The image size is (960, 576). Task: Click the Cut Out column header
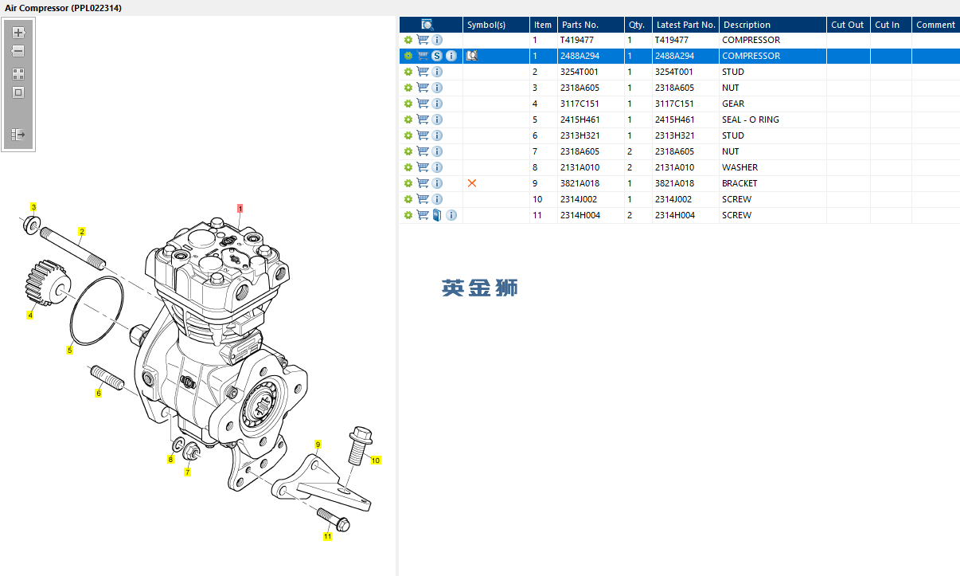(x=848, y=25)
